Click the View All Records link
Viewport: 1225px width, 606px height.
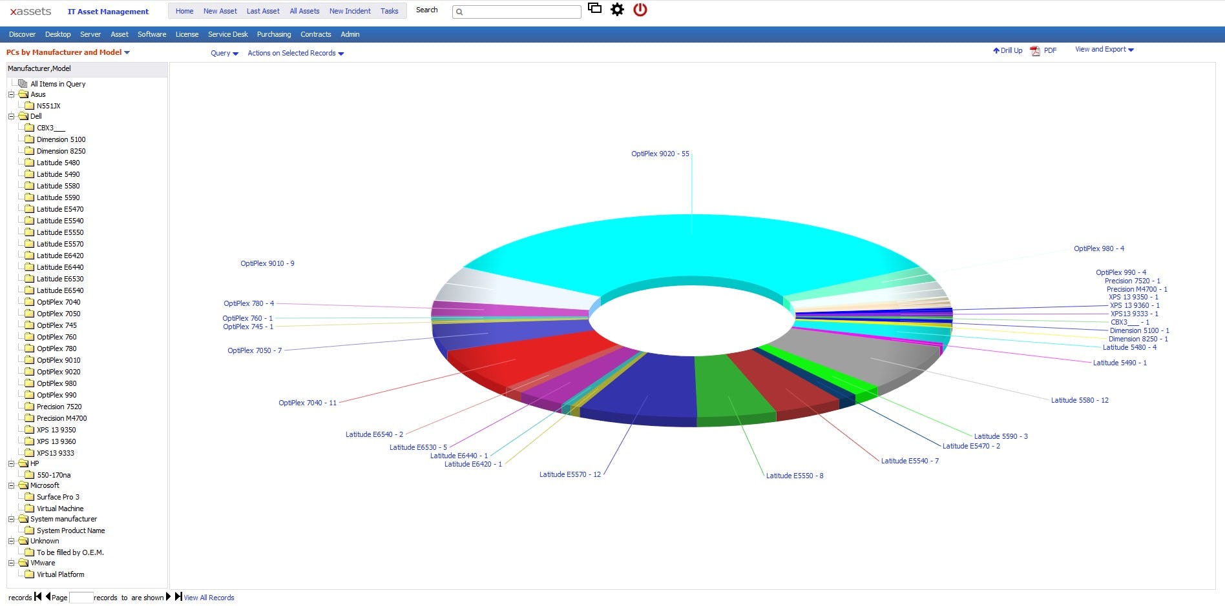(209, 598)
